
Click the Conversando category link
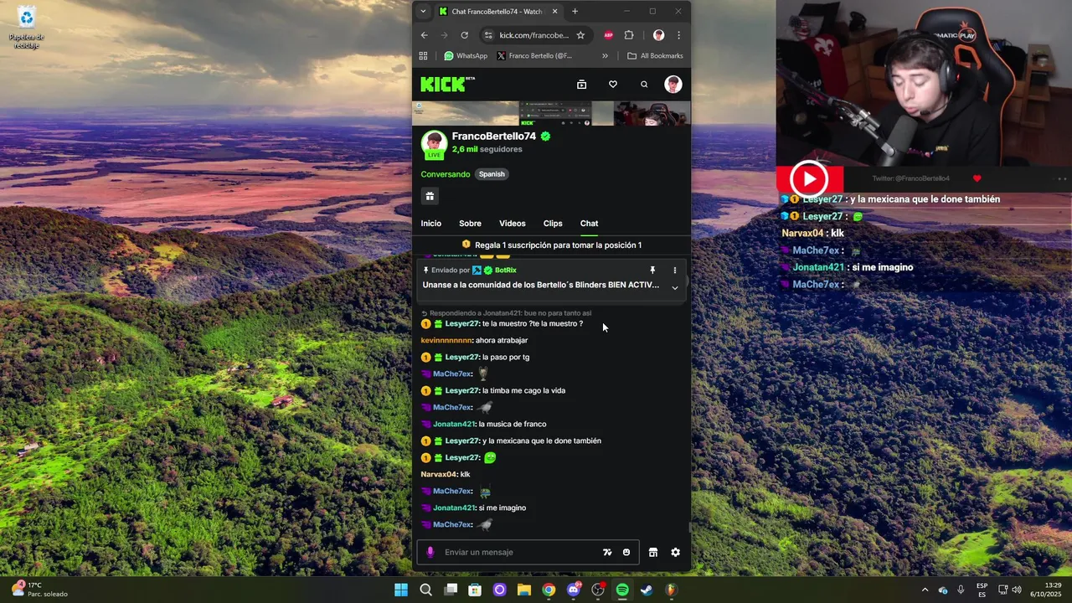click(x=446, y=174)
